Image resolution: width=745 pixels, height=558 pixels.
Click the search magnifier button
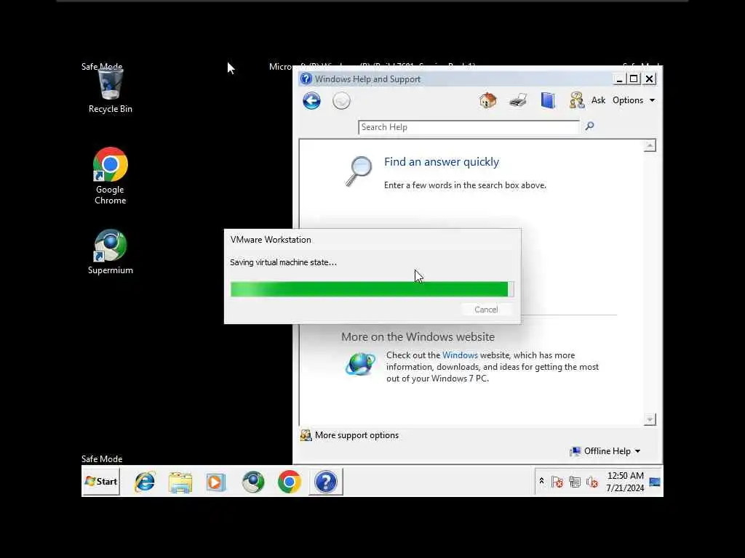coord(589,126)
